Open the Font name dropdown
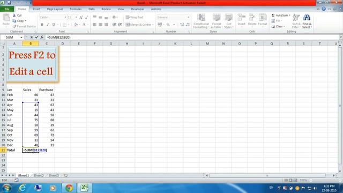Screen dimensions: 343x193 pyautogui.click(x=65, y=17)
